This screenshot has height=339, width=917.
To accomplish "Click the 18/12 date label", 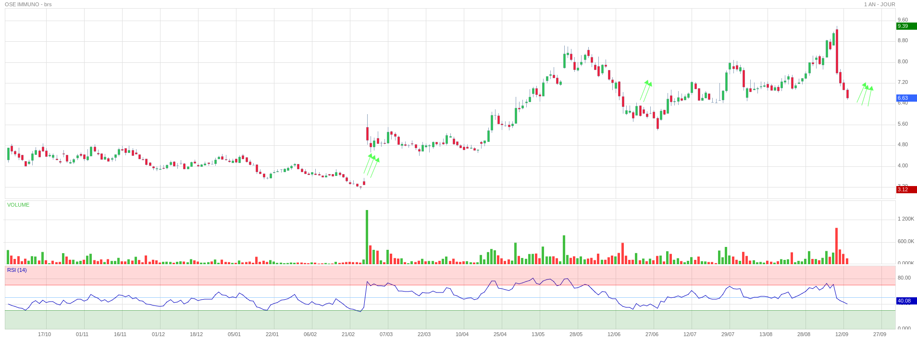I will tap(196, 335).
